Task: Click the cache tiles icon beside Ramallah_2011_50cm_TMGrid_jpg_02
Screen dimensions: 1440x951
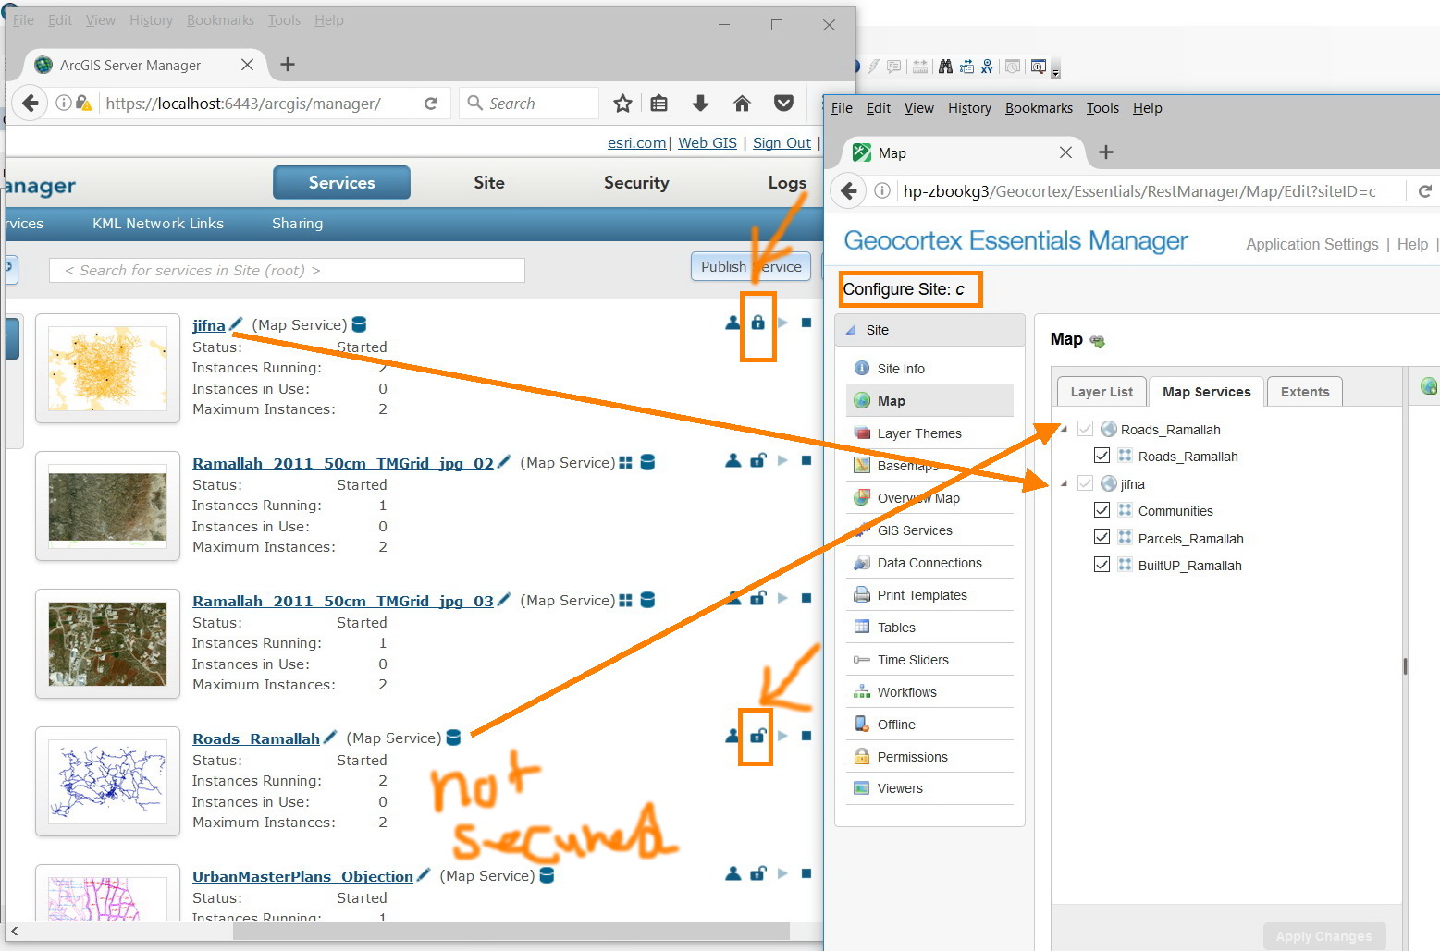Action: (625, 462)
